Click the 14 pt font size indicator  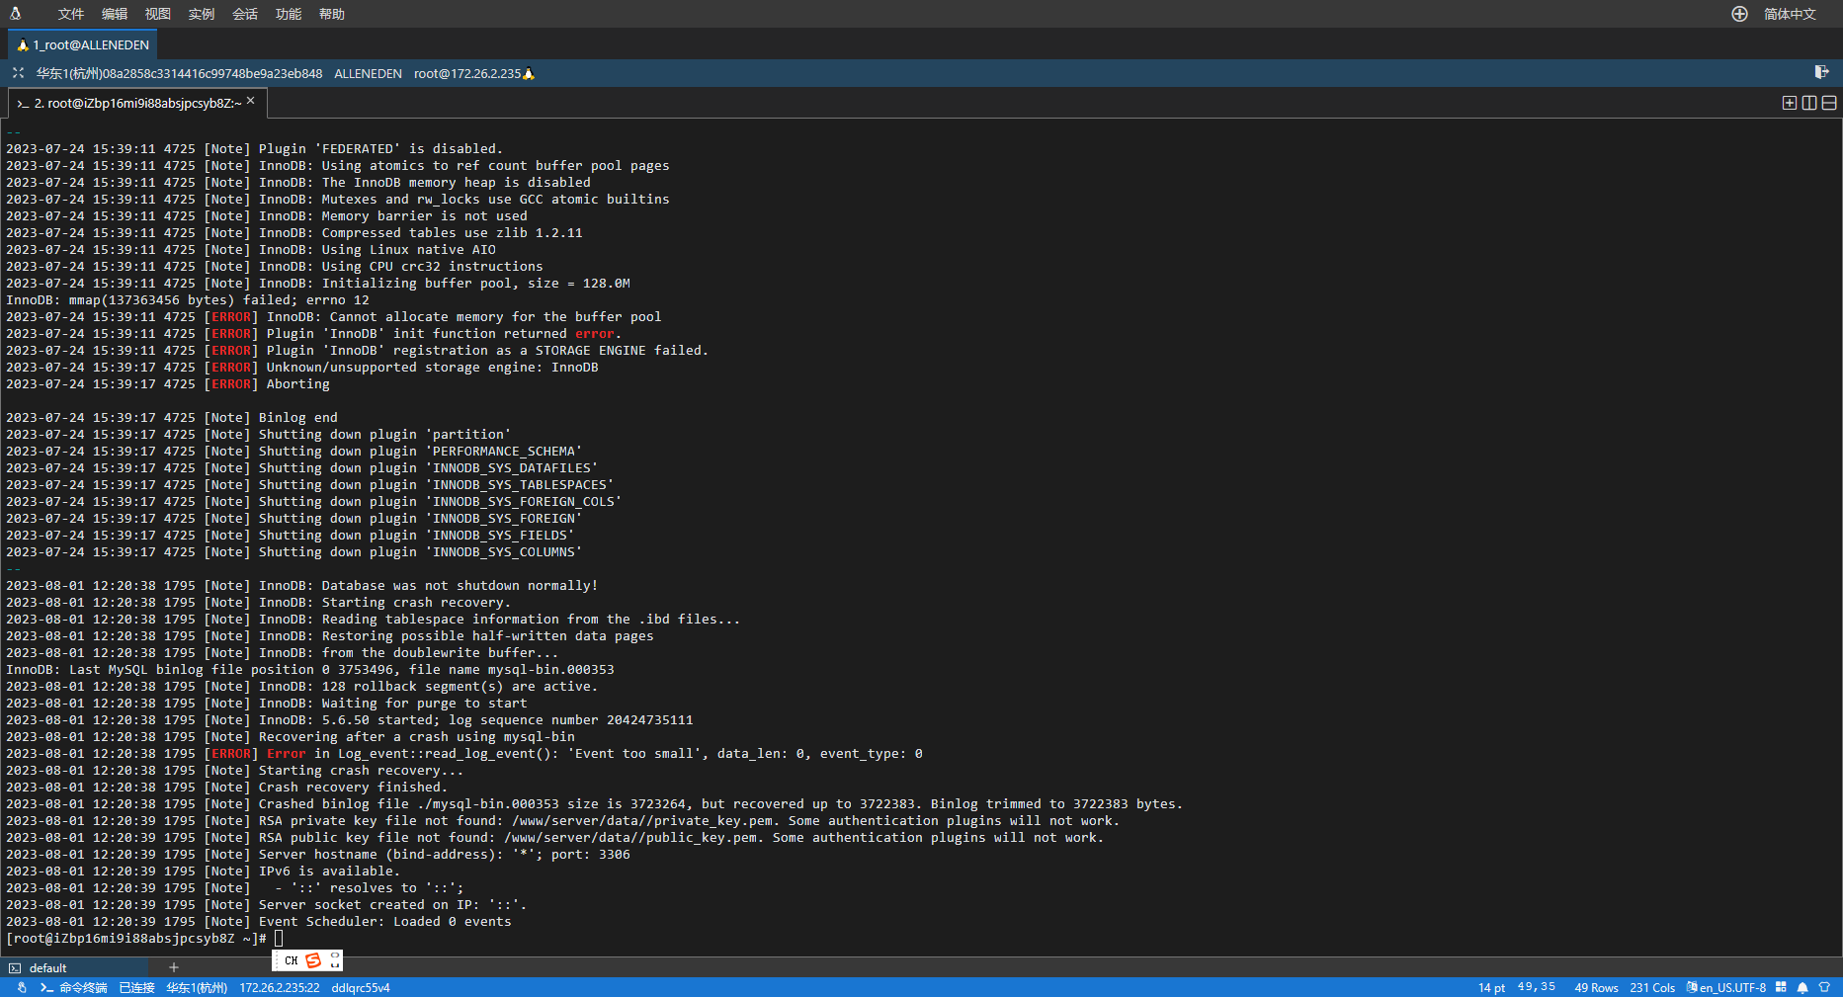(1491, 987)
